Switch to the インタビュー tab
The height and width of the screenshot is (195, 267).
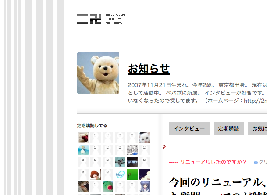(189, 129)
